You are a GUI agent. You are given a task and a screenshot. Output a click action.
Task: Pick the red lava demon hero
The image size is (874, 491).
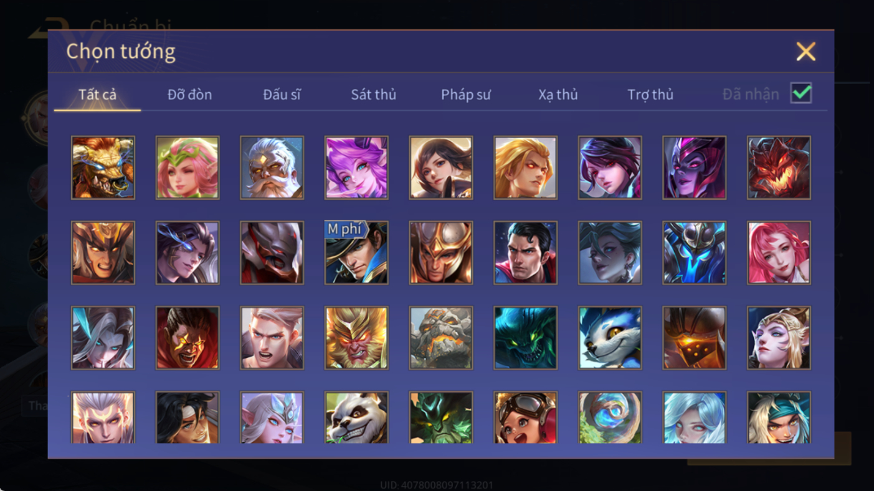[x=779, y=168]
